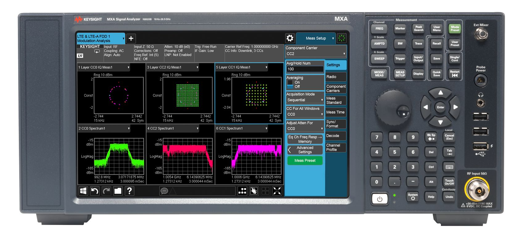
Task: Click the speech bubble message icon in status bar
Action: (x=164, y=191)
